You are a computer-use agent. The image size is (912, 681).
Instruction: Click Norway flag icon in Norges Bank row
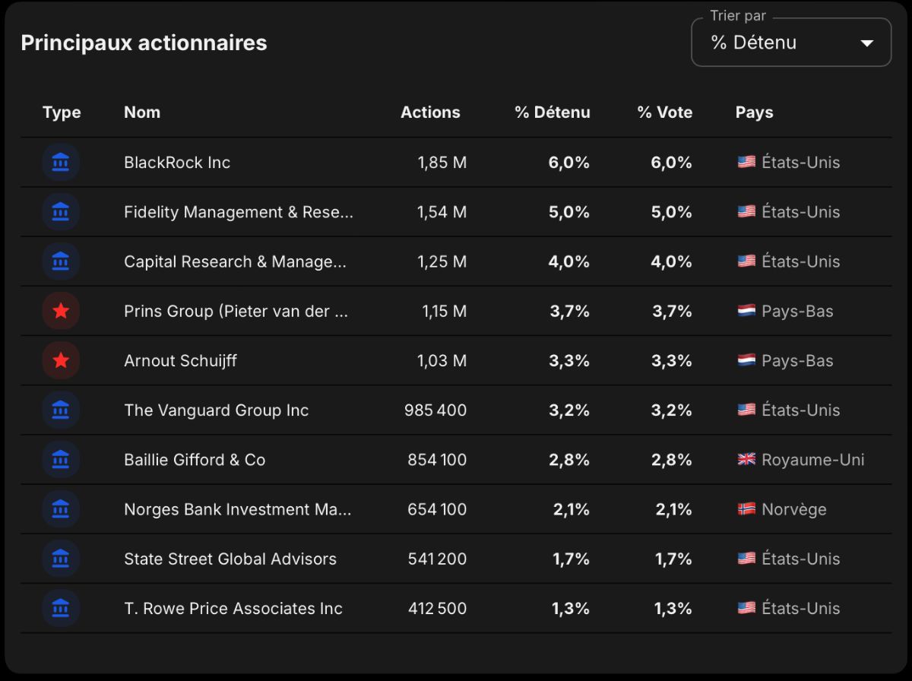coord(746,509)
